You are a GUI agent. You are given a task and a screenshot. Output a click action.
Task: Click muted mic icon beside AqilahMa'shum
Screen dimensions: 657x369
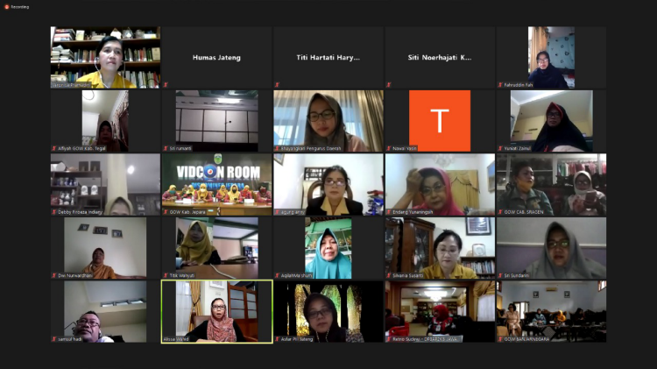click(277, 275)
